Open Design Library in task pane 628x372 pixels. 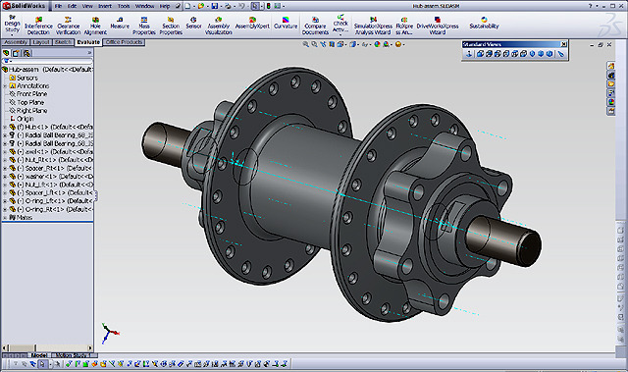[611, 75]
